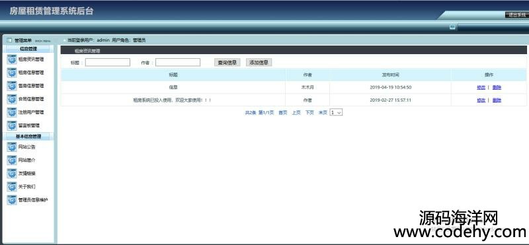Click the gear icon beside 管理员信息维护

pyautogui.click(x=12, y=200)
